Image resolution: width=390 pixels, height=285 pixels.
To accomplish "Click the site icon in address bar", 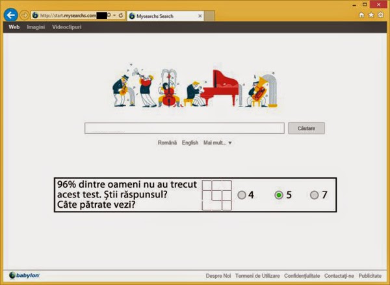I will coord(35,16).
